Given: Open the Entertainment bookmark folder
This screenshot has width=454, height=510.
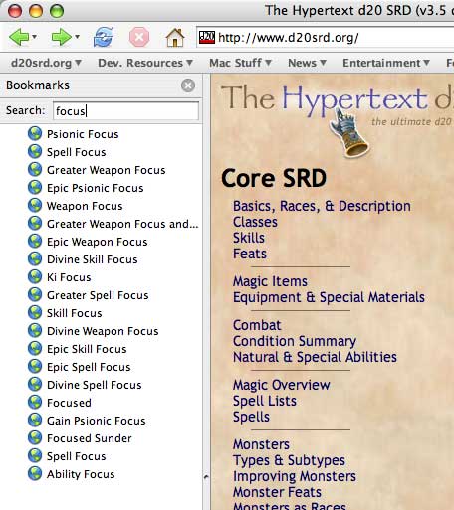Looking at the screenshot, I should (386, 63).
